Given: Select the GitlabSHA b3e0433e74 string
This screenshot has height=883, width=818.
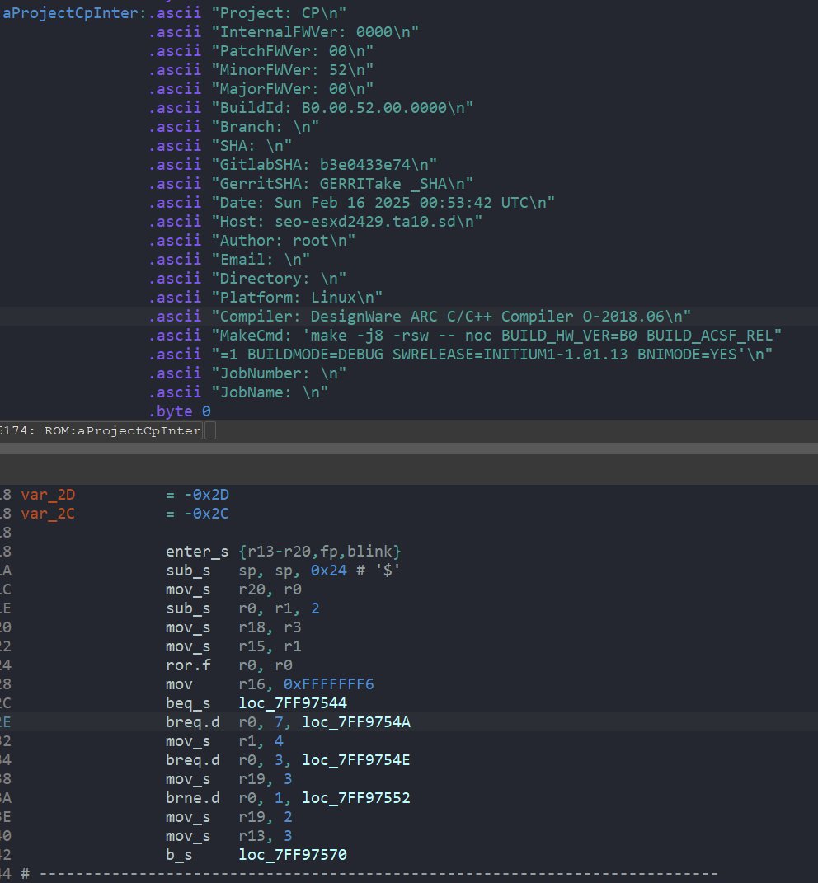Looking at the screenshot, I should tap(324, 165).
